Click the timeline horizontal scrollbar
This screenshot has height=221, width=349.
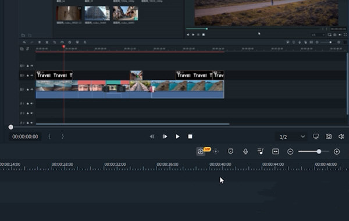[x=133, y=124]
